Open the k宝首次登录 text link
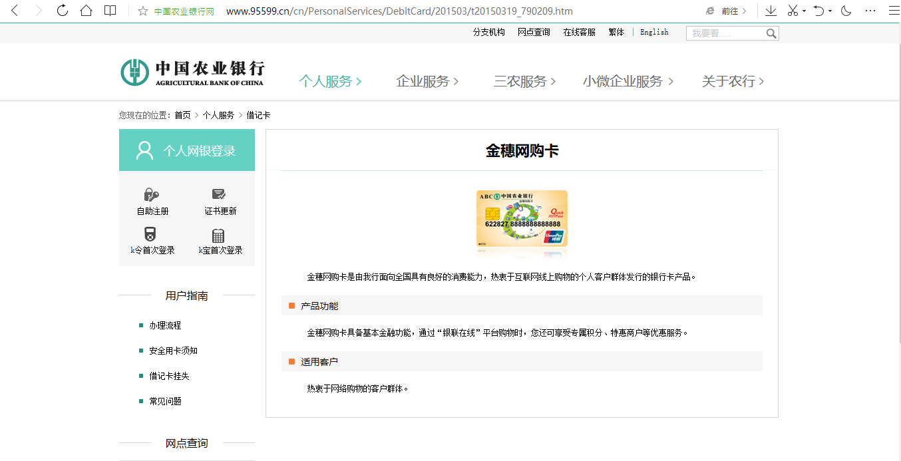Image resolution: width=901 pixels, height=461 pixels. tap(221, 250)
